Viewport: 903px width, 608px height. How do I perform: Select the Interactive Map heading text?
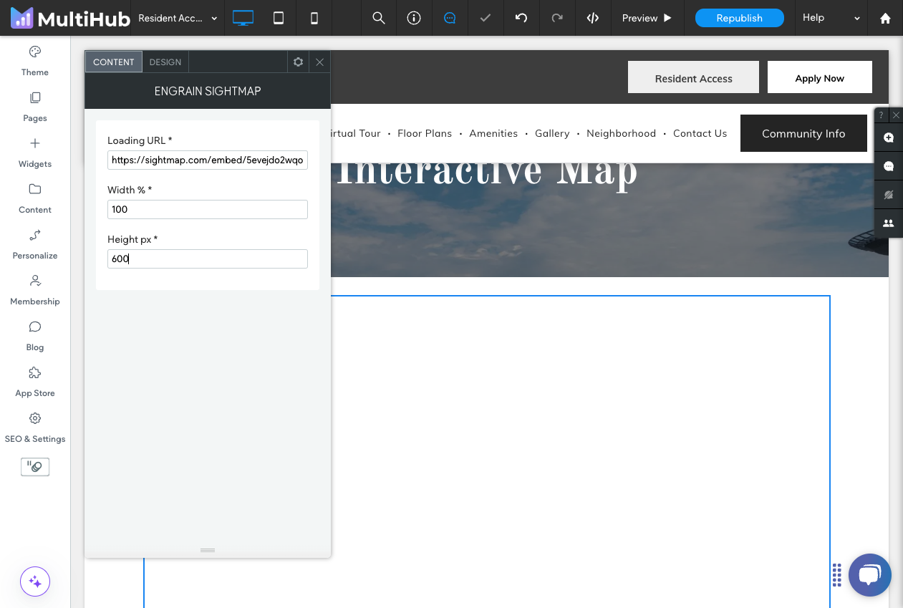point(486,172)
